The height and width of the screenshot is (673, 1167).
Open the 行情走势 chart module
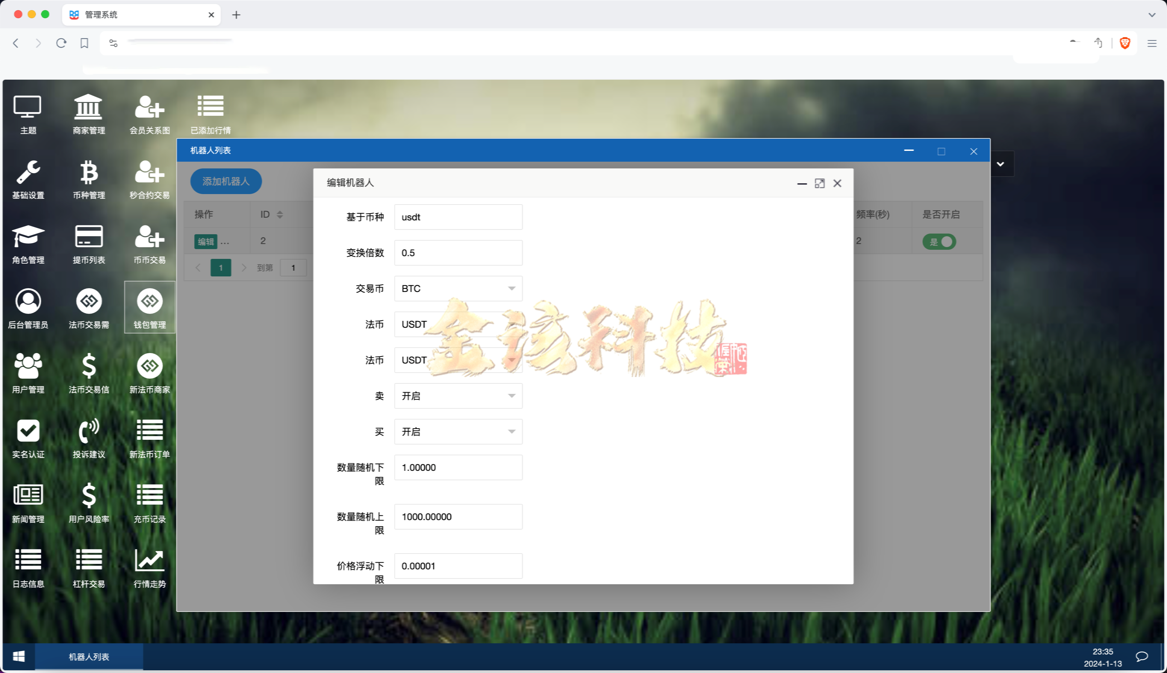[149, 568]
